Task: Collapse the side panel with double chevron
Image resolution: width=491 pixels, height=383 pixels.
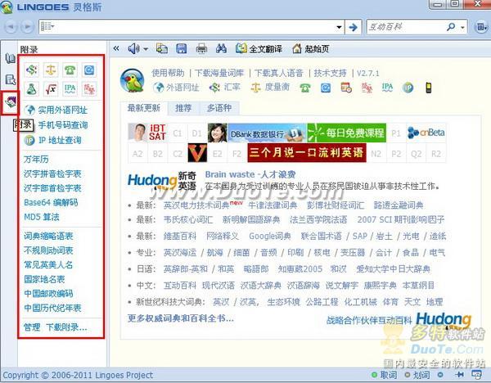Action: 116,48
